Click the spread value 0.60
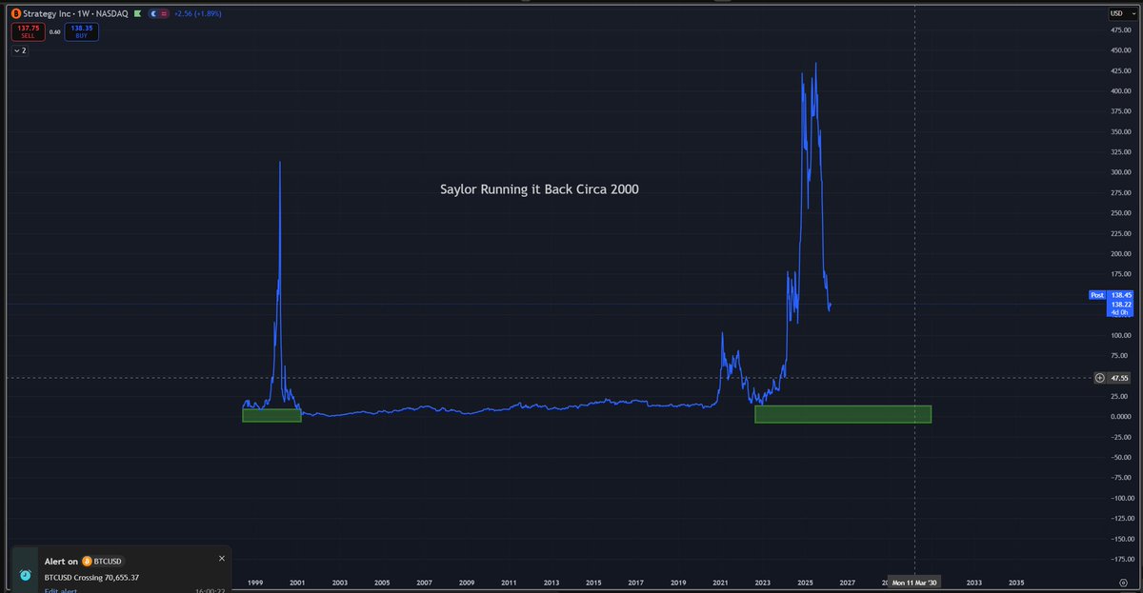Image resolution: width=1143 pixels, height=593 pixels. 54,31
